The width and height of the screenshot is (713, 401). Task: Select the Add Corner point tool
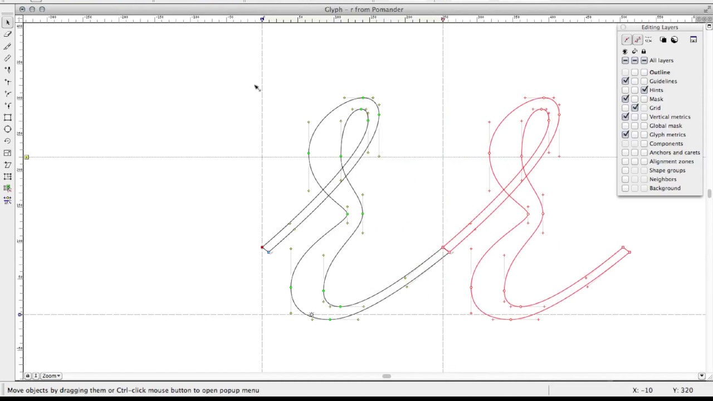8,82
